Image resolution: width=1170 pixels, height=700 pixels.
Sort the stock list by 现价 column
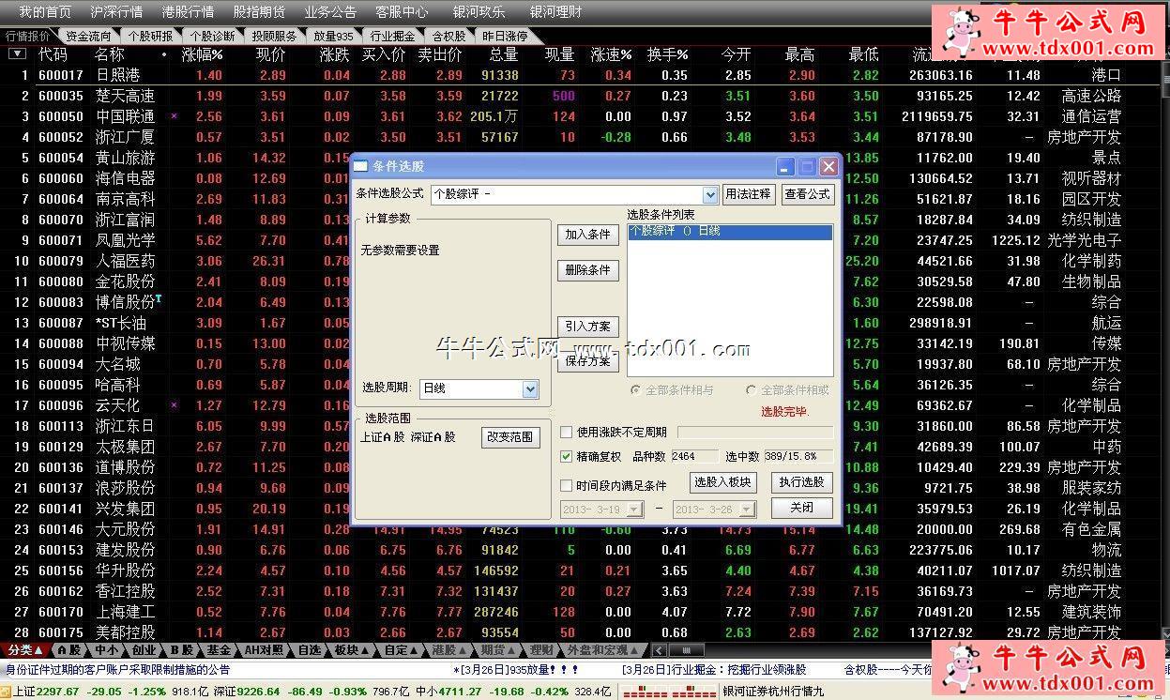[270, 55]
